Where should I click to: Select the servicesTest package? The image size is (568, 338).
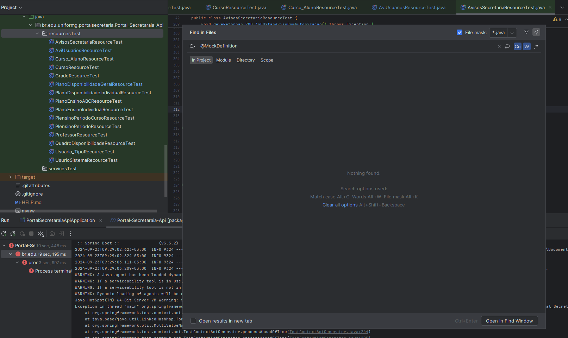[x=62, y=168]
